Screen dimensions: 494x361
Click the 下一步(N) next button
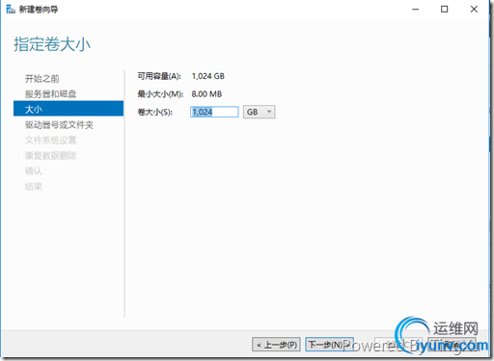point(329,345)
